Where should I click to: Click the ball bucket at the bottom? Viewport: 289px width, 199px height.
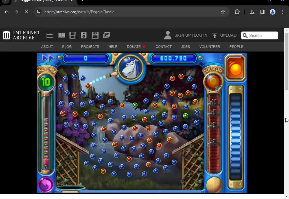pyautogui.click(x=70, y=188)
